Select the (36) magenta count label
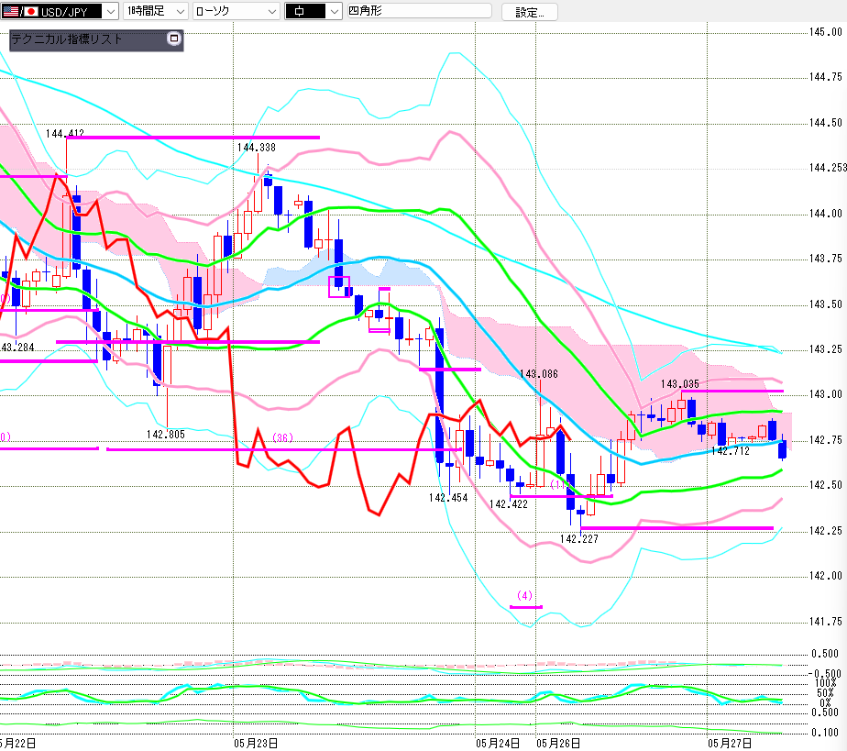This screenshot has width=847, height=751. click(282, 437)
